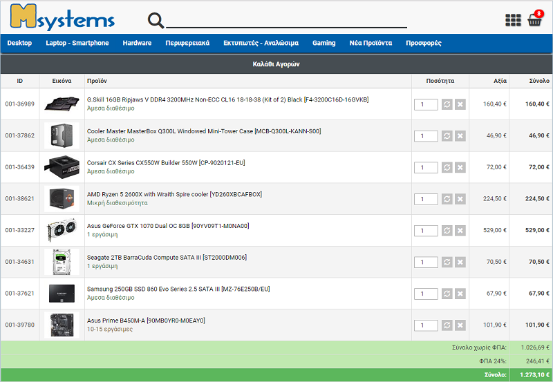Screen dimensions: 553x382
Task: Remove G.Skill 16GB Ripjaws from cart
Action: (460, 104)
